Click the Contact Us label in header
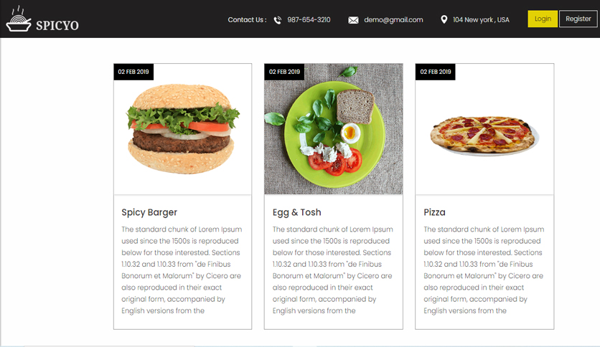Image resolution: width=600 pixels, height=347 pixels. [247, 20]
